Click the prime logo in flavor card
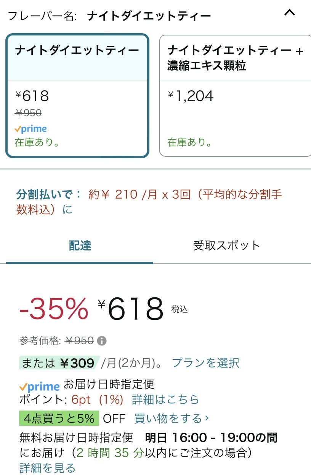The height and width of the screenshot is (475, 311). click(31, 129)
